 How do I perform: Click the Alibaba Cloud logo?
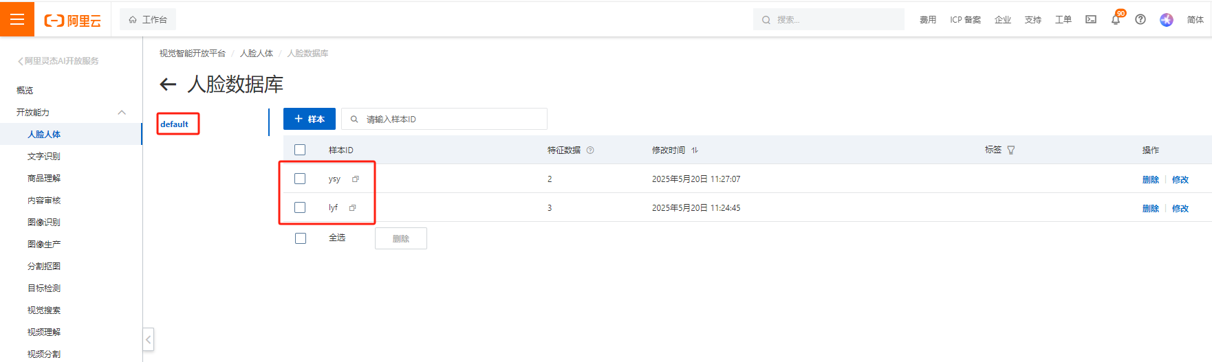73,21
